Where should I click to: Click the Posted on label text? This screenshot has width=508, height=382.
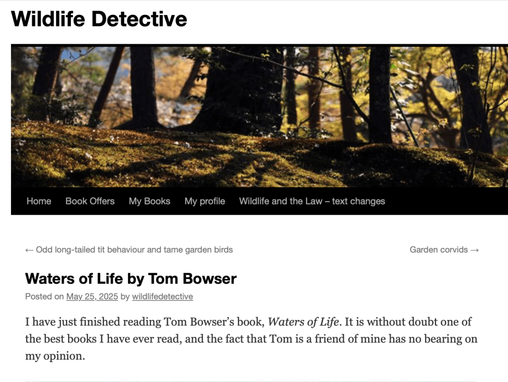[x=44, y=297]
